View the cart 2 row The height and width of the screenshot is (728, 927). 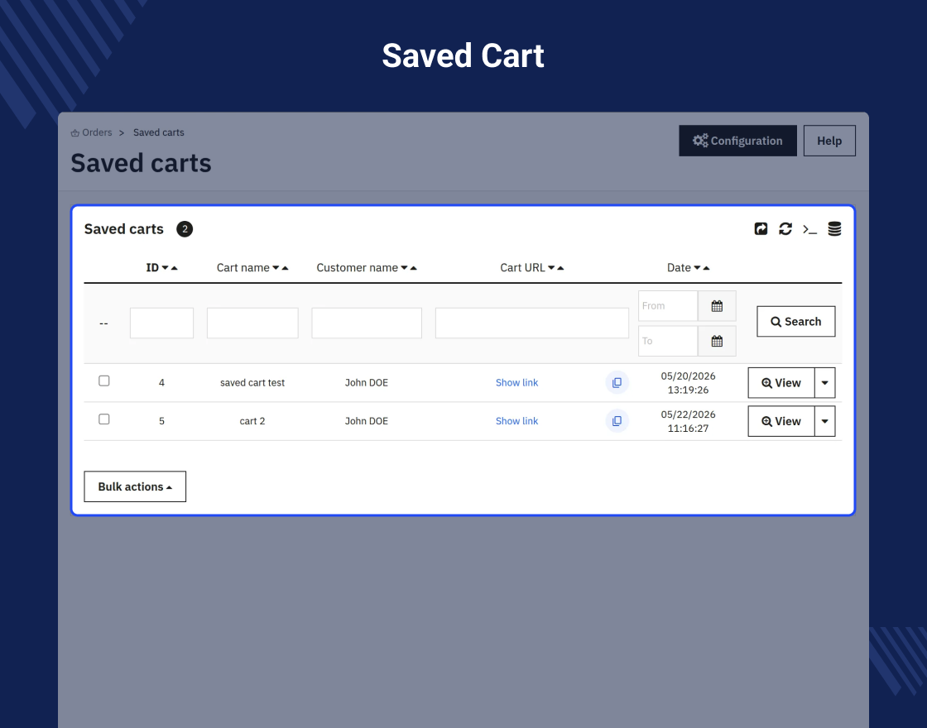click(781, 421)
